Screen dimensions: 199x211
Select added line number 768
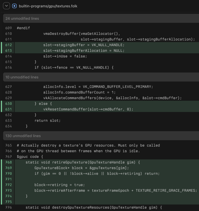coord(8,162)
